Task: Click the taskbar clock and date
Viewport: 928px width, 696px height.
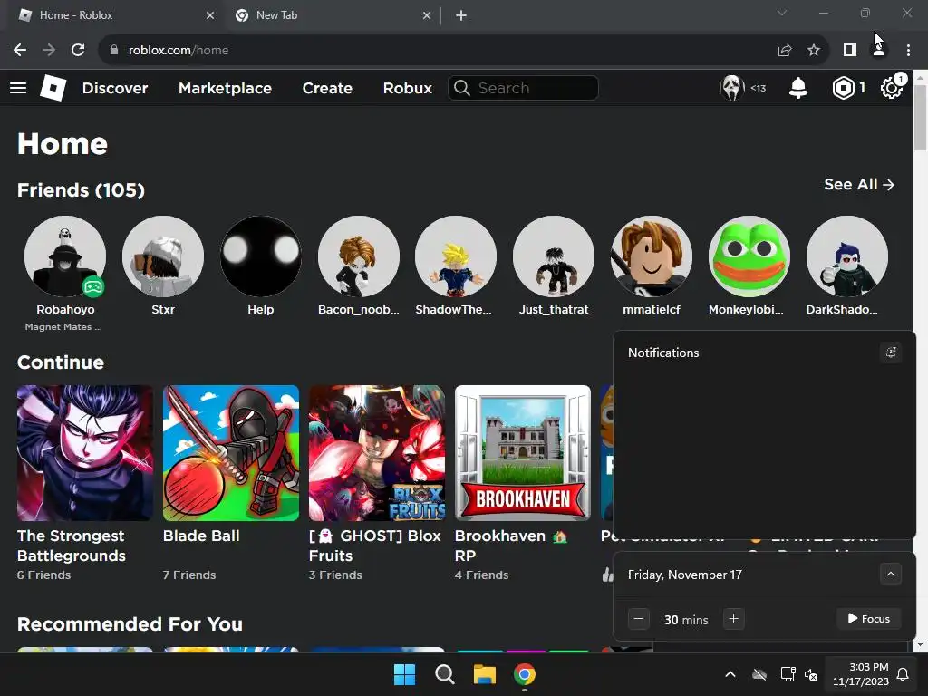Action: 861,674
